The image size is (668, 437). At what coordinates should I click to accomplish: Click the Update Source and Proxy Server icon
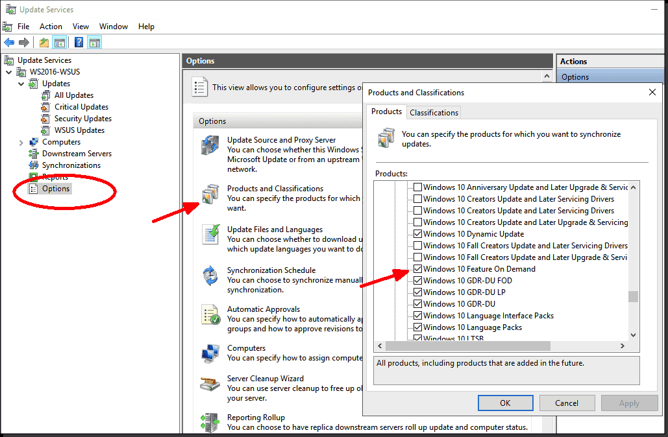[x=210, y=145]
